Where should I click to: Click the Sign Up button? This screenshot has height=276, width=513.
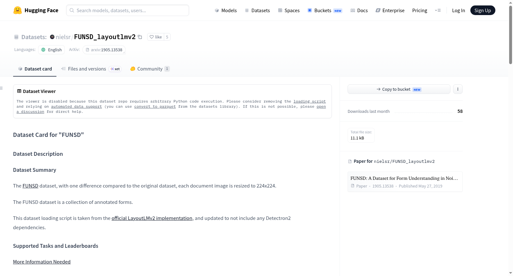(x=483, y=10)
